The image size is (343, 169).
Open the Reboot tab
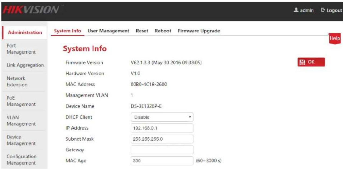(163, 31)
